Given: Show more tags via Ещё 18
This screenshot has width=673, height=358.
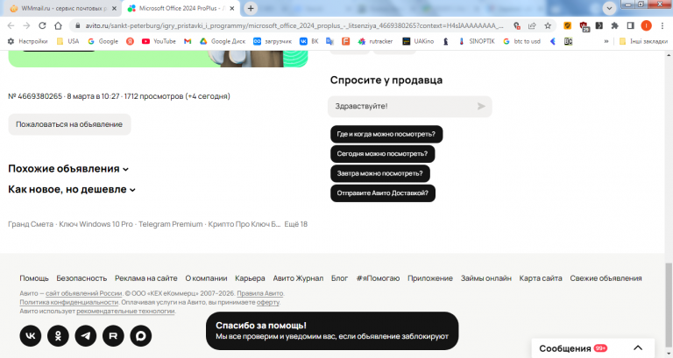Looking at the screenshot, I should pyautogui.click(x=295, y=224).
